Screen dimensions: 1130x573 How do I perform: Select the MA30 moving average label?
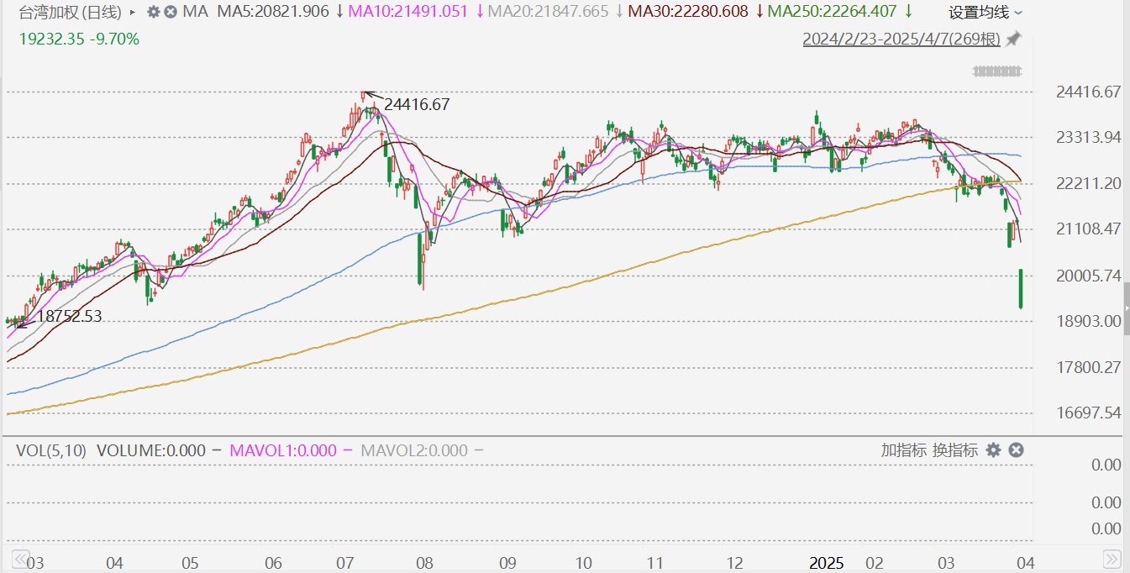[x=687, y=13]
